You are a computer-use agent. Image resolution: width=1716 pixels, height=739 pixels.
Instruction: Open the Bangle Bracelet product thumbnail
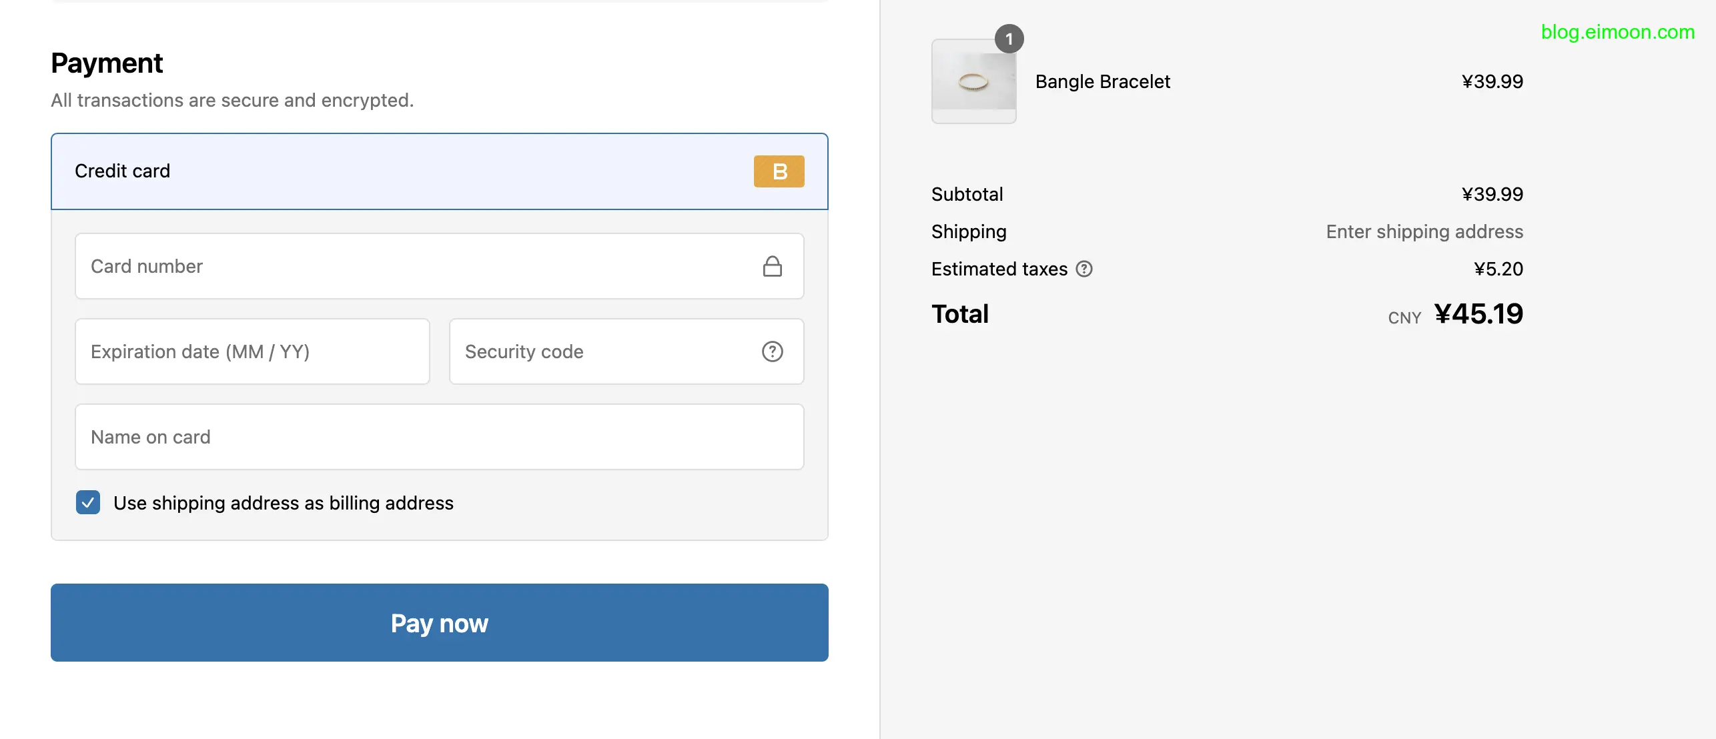973,82
